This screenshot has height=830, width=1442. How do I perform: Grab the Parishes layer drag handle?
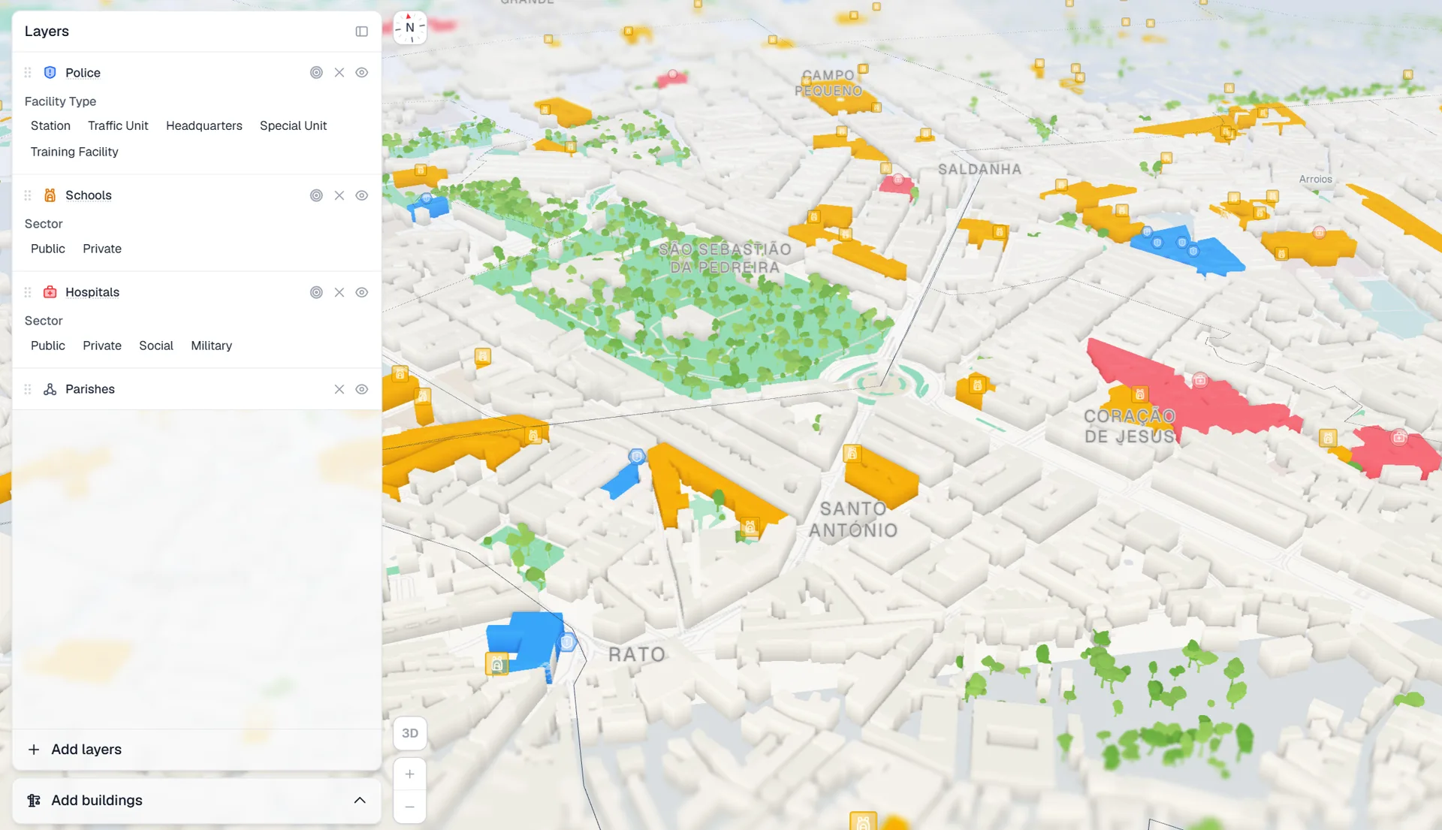point(28,389)
